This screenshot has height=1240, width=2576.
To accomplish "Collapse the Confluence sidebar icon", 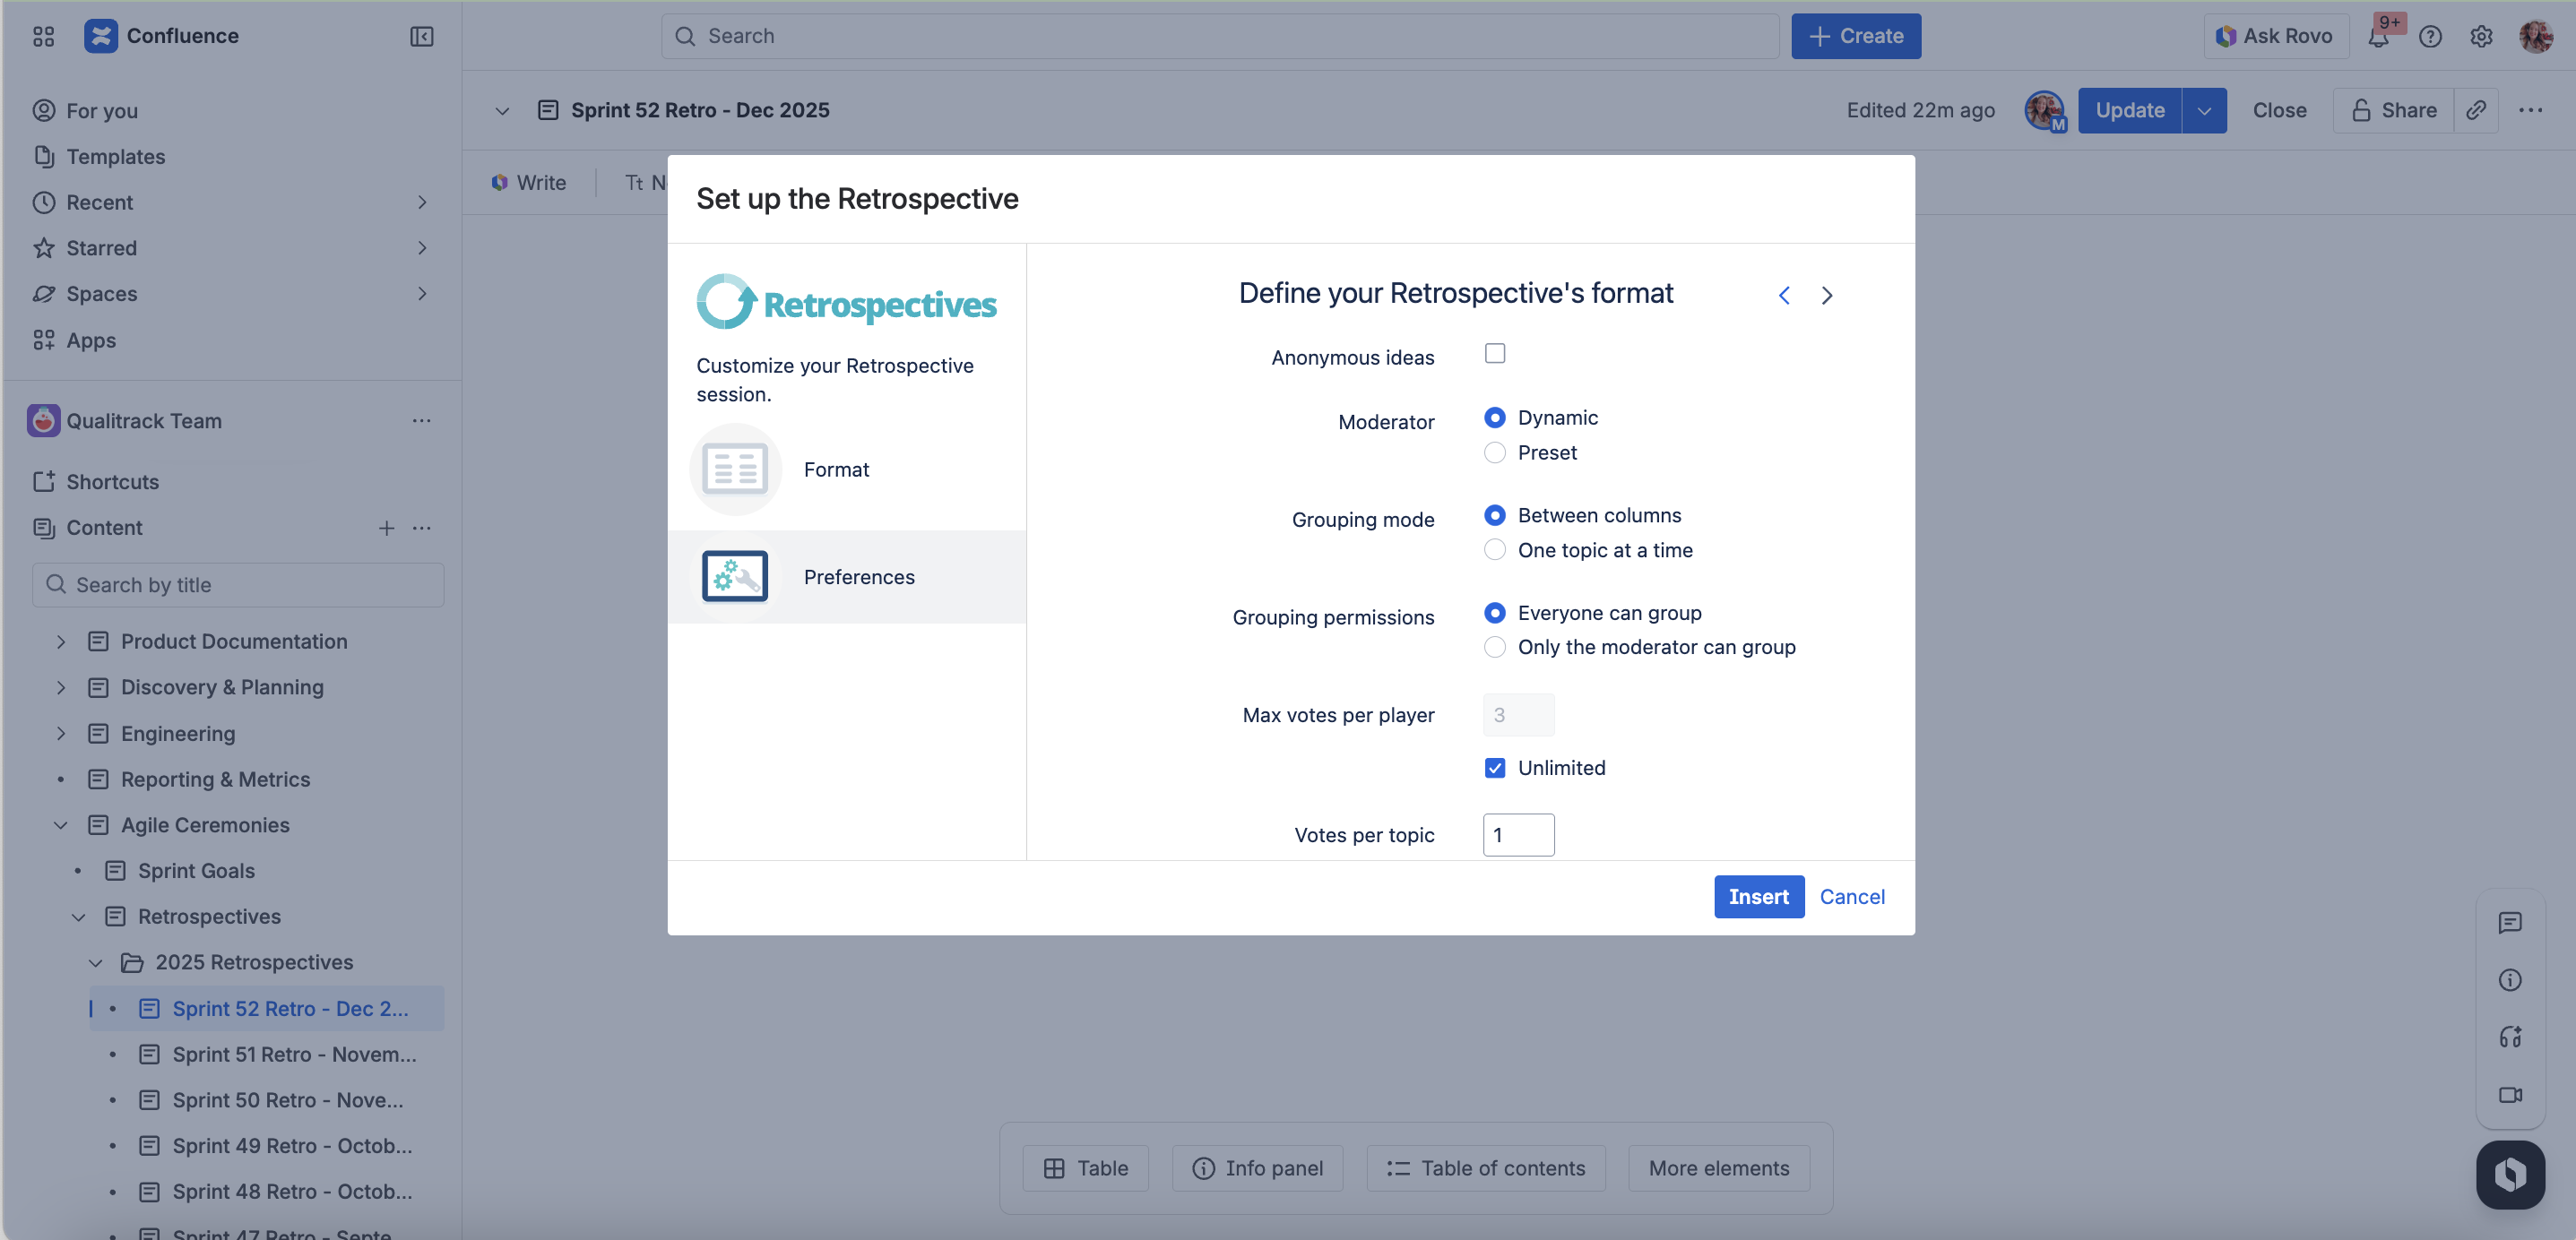I will coord(421,36).
